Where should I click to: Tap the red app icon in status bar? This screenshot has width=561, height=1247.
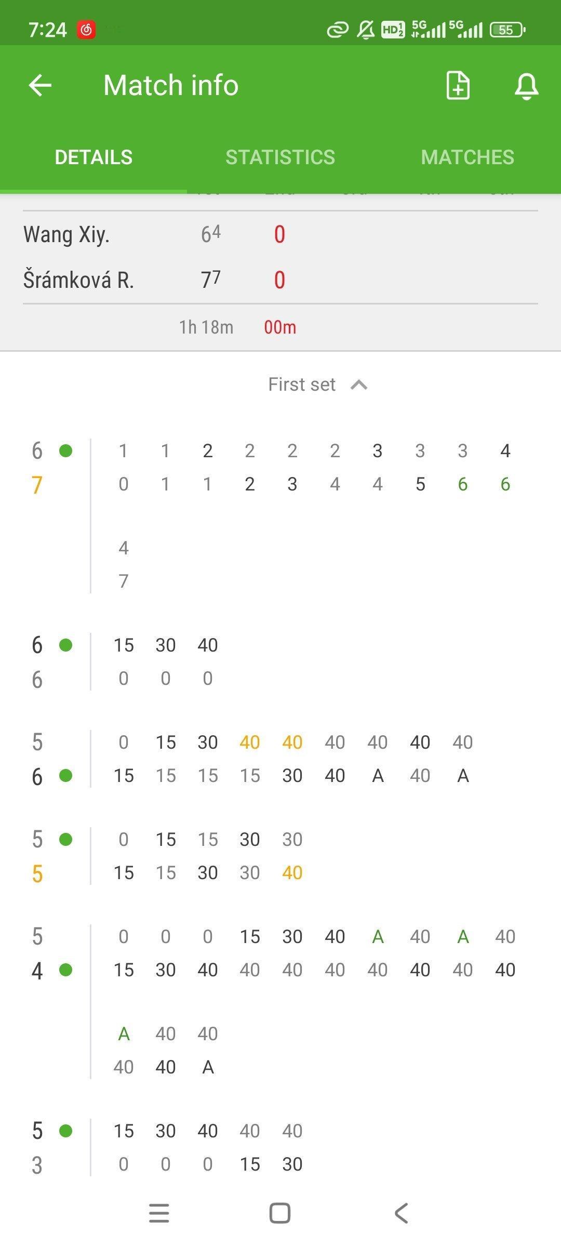point(86,30)
